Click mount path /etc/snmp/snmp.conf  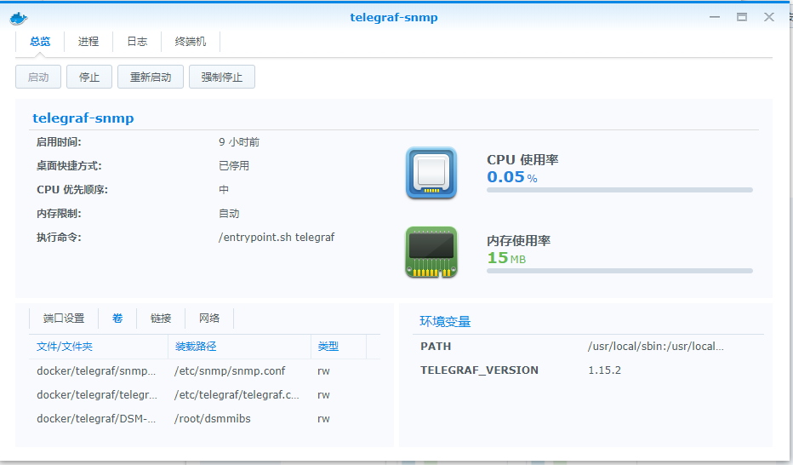[230, 370]
